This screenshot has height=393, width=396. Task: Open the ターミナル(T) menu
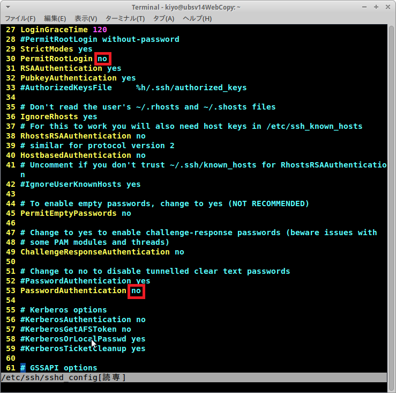(x=125, y=18)
